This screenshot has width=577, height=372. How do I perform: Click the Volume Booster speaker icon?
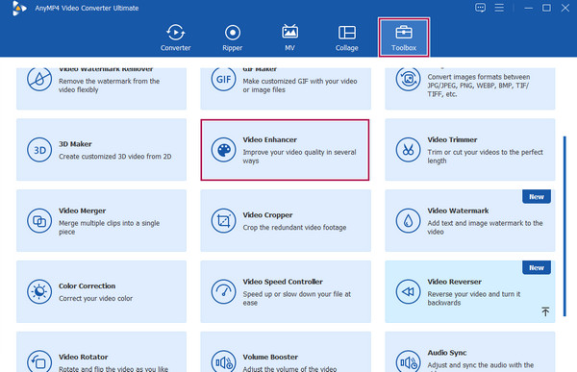223,361
